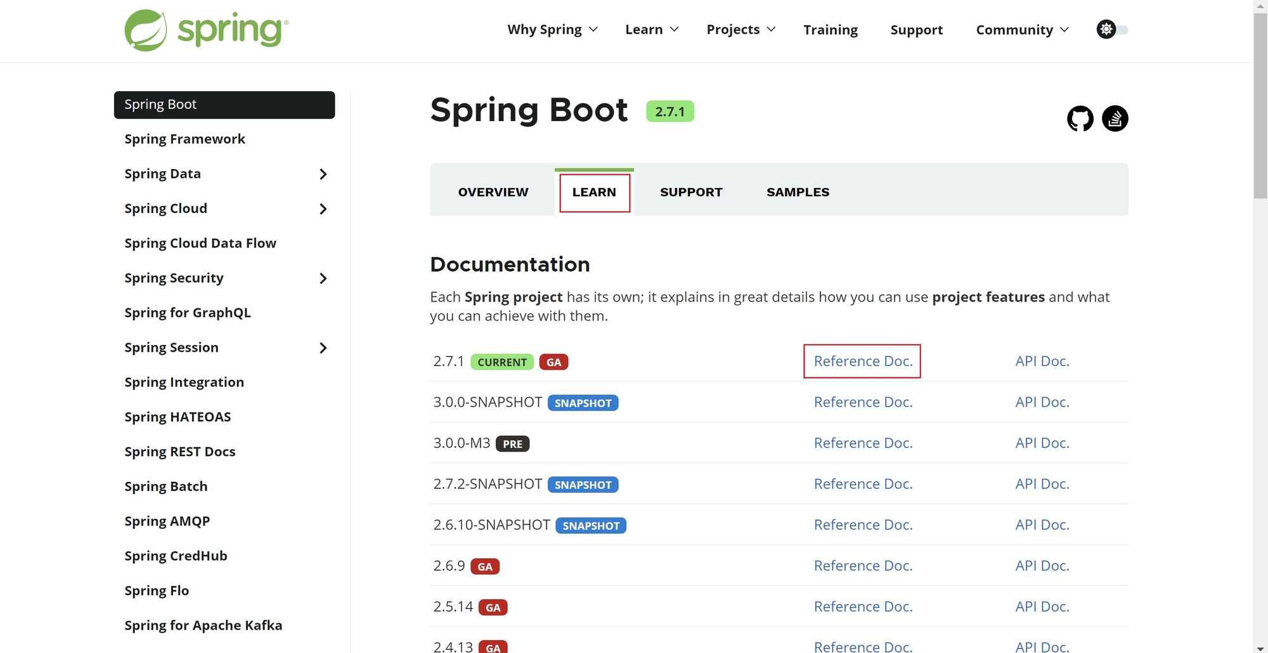Click the Spring leaf logo
The width and height of the screenshot is (1268, 653).
tap(146, 30)
